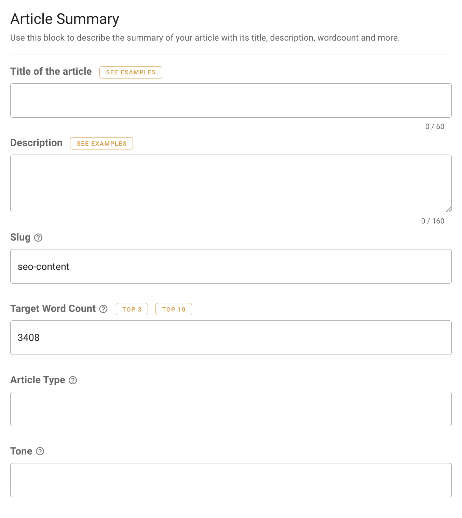Click the help icon next to Slug
462x518 pixels.
tap(38, 238)
